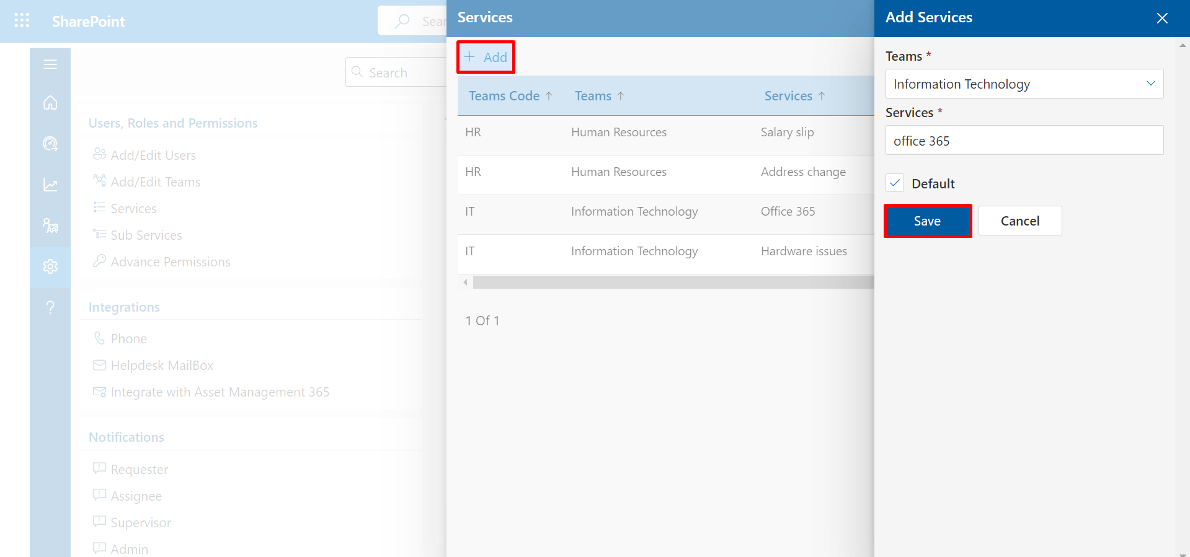Click the Services list icon in settings

click(99, 208)
